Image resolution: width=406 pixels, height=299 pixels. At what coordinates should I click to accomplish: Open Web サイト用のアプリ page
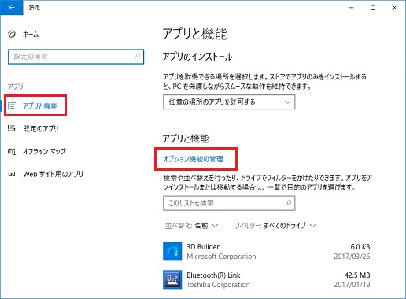(x=53, y=174)
